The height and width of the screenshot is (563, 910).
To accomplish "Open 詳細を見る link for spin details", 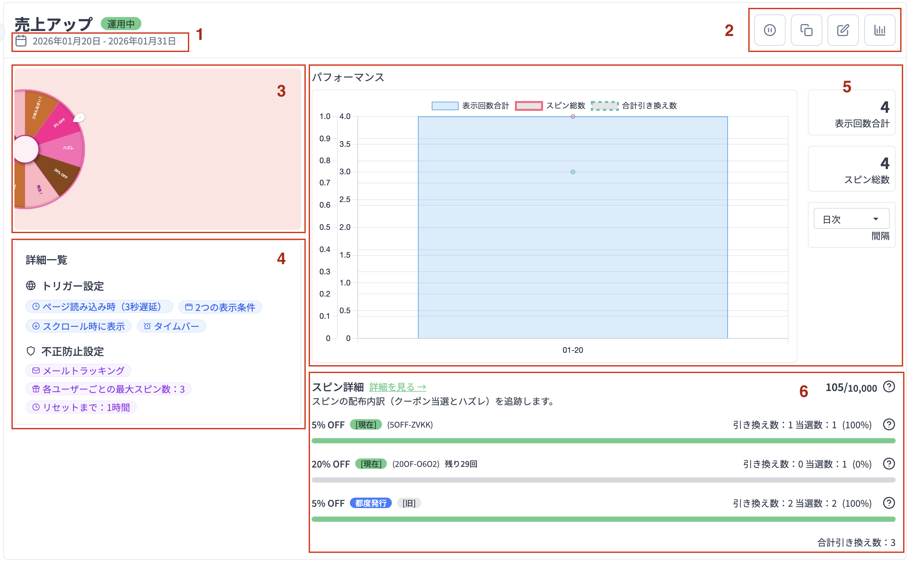I will pos(397,387).
